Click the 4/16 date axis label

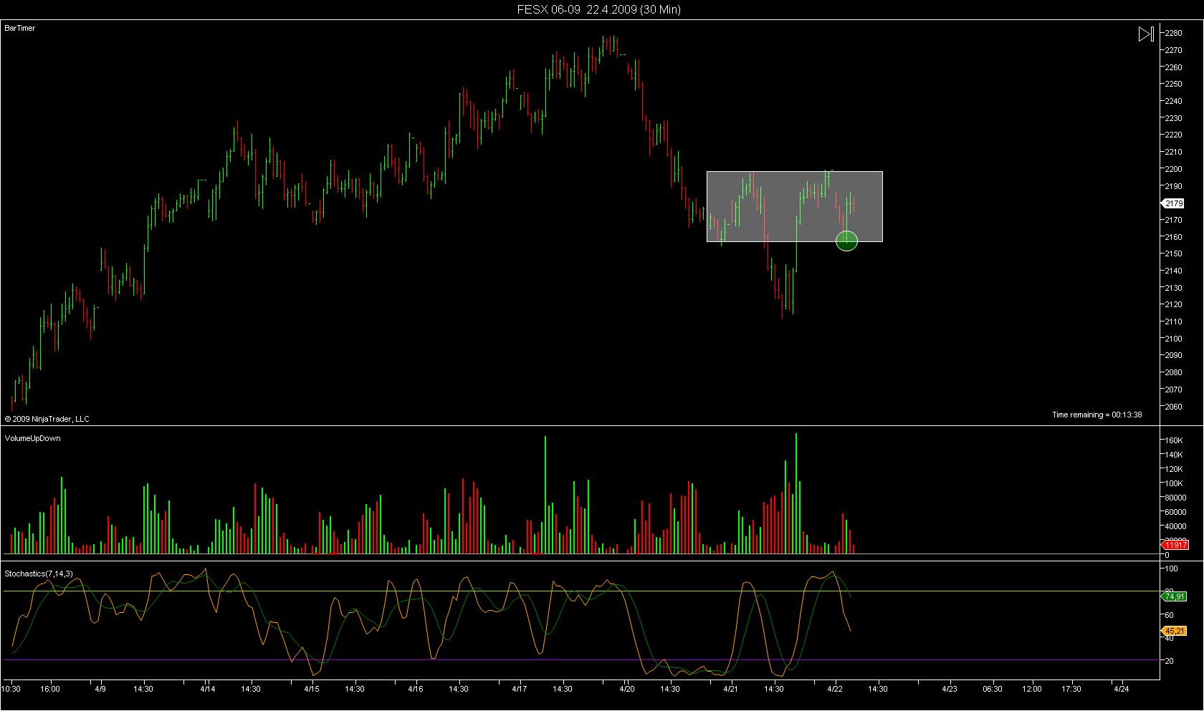click(x=416, y=689)
